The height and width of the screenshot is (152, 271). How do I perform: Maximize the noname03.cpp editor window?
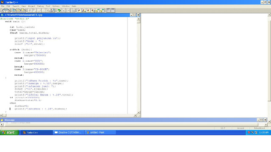(135, 15)
